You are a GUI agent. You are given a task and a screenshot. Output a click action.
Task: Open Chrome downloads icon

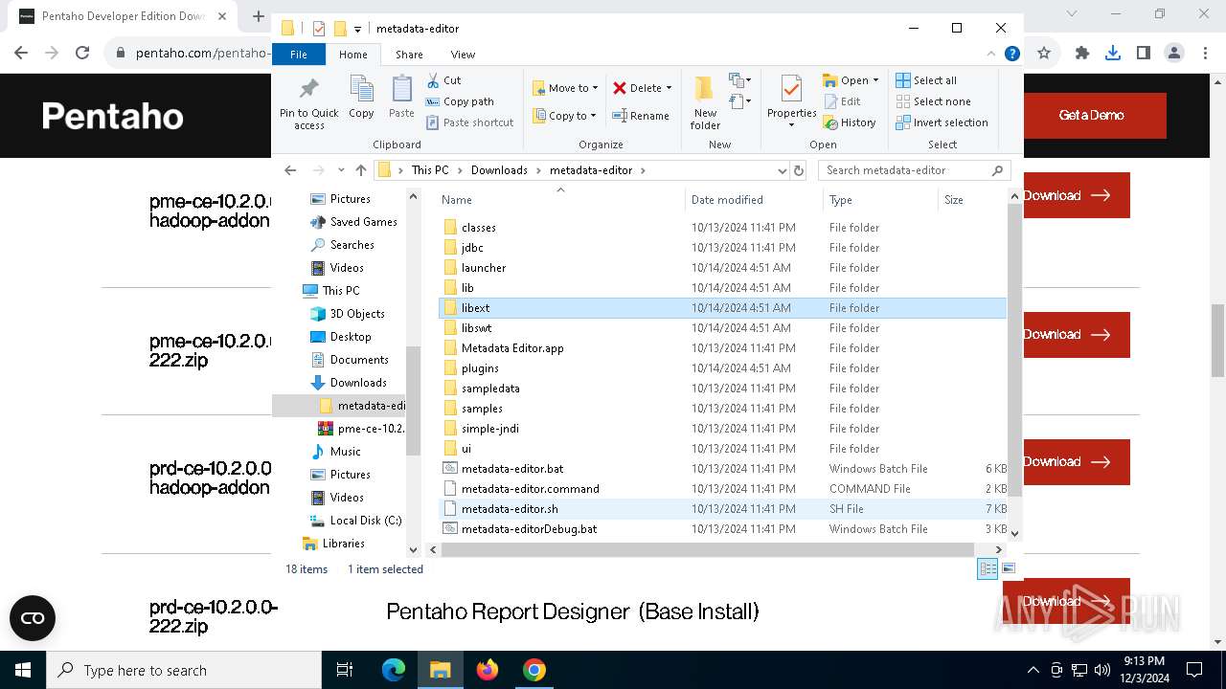pyautogui.click(x=1113, y=53)
